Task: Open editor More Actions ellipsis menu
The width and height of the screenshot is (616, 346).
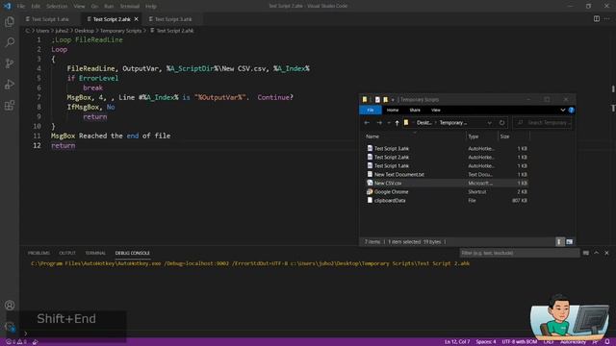Action: point(607,19)
